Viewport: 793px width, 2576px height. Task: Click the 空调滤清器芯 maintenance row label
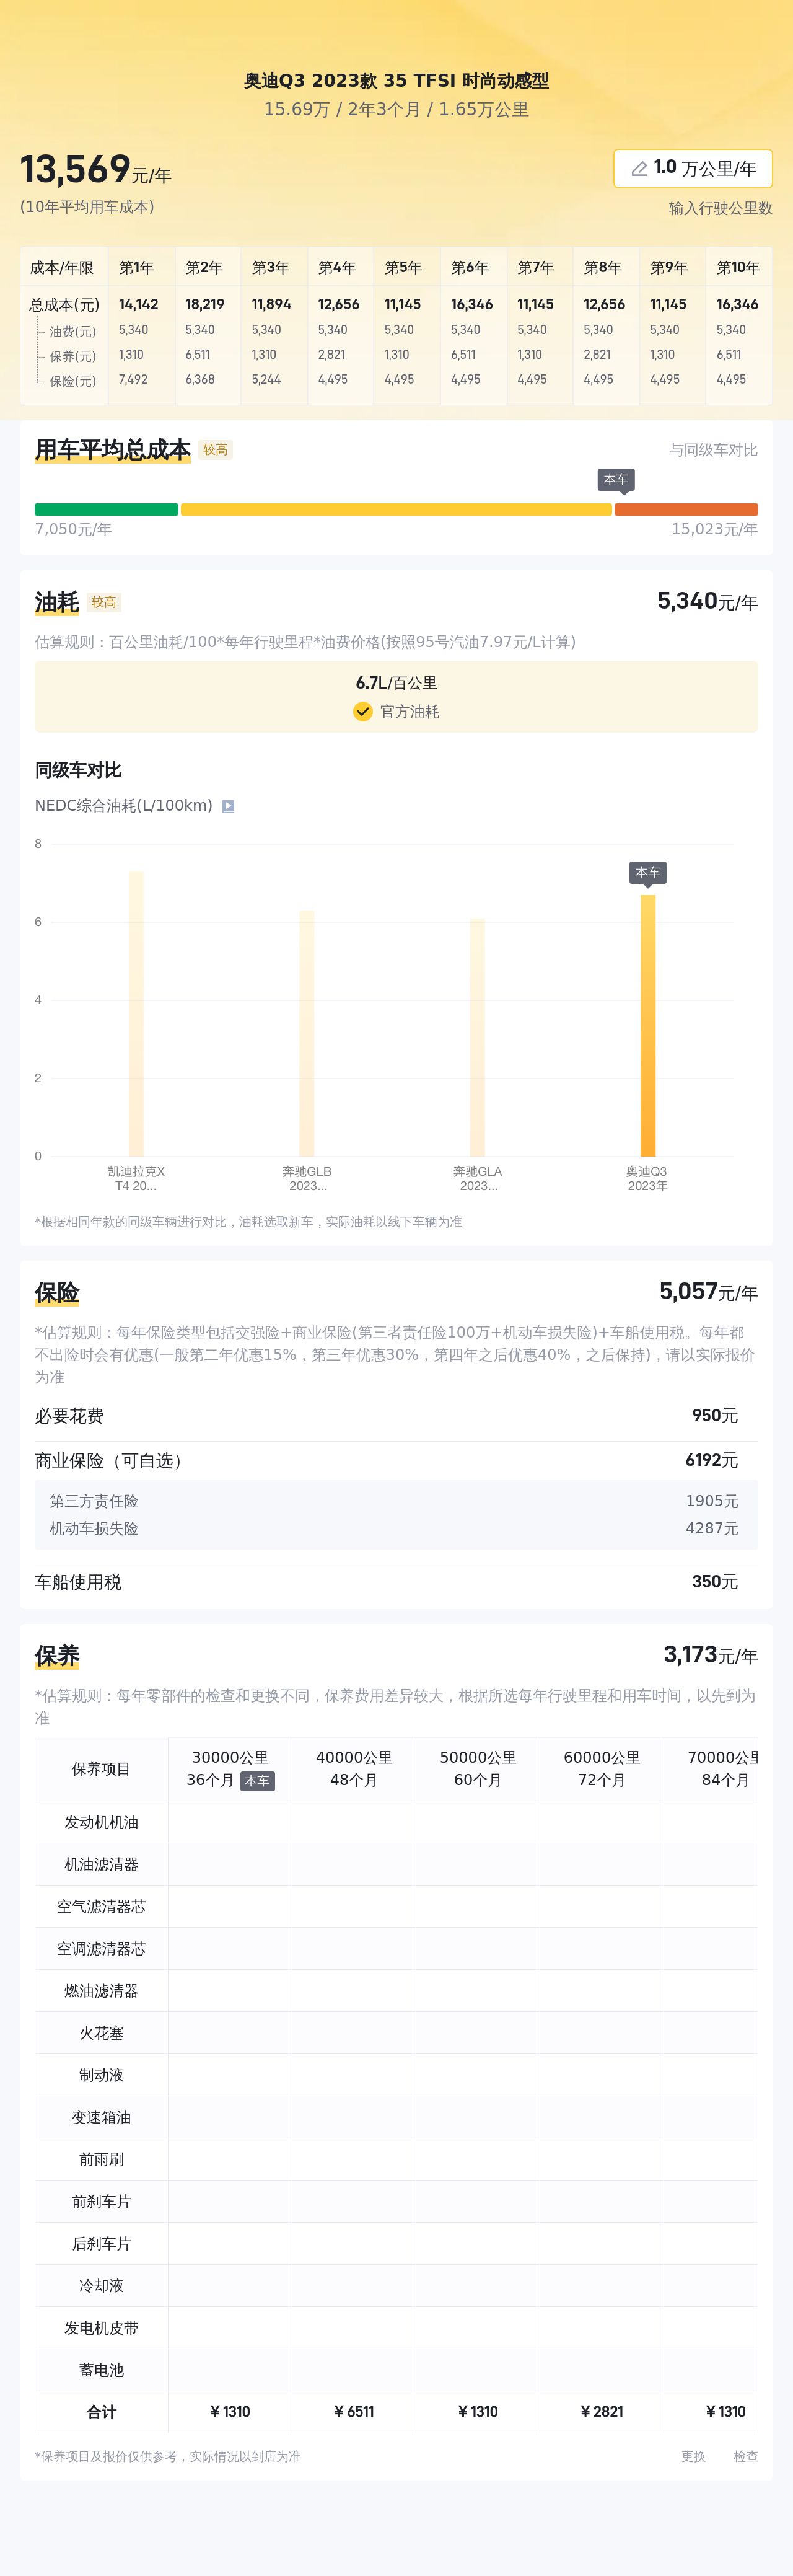[x=101, y=1949]
